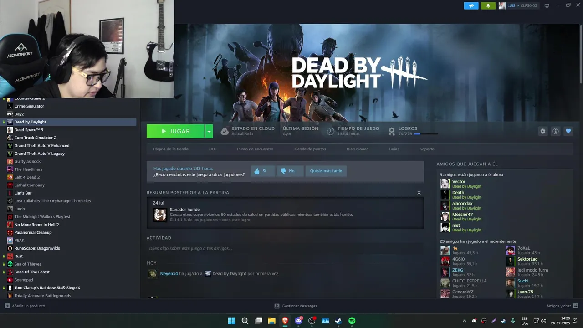This screenshot has width=583, height=328.
Task: Click the Logros achievements gear icon
Action: point(392,131)
